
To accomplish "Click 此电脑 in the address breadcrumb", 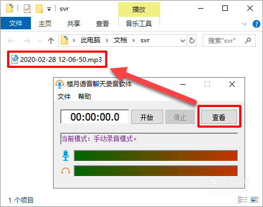I will [91, 40].
